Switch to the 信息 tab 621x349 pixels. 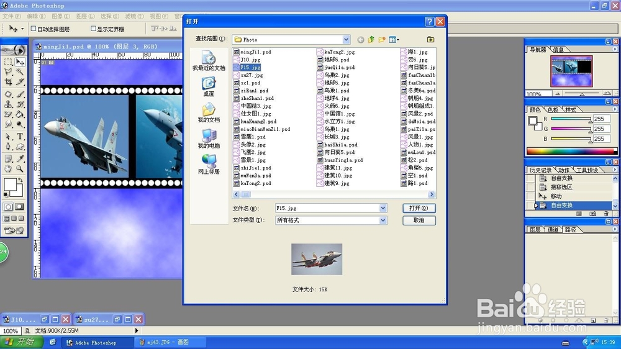point(558,50)
